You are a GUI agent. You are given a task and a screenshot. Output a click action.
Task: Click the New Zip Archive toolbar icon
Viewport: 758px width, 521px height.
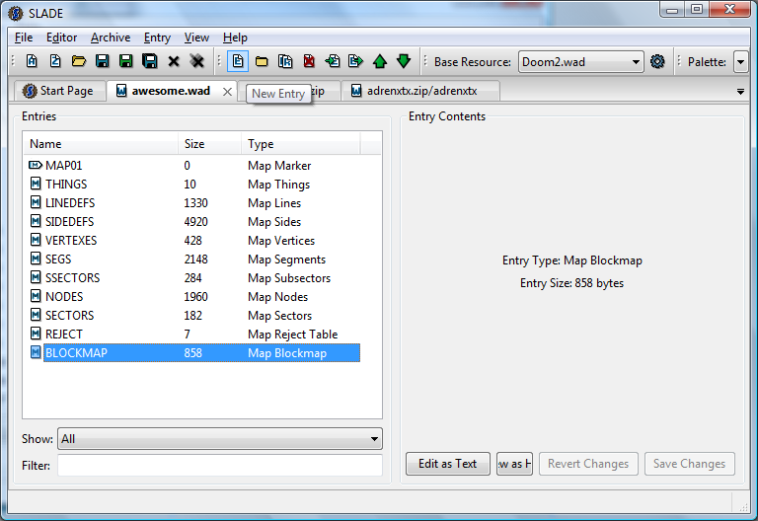[55, 61]
